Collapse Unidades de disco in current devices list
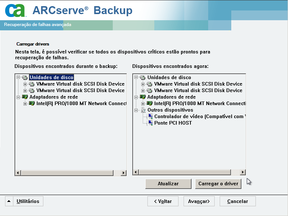 (x=136, y=77)
